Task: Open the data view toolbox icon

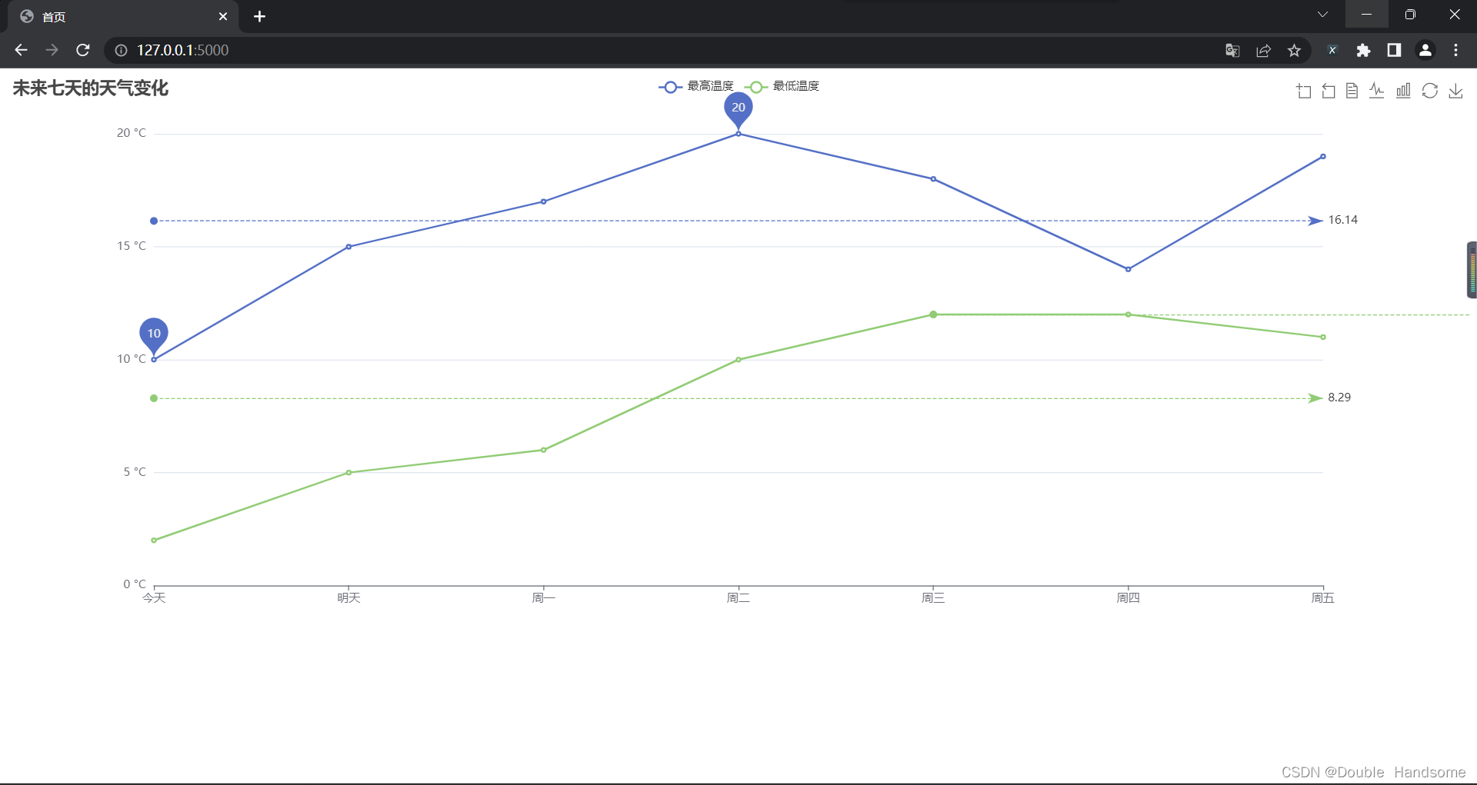Action: click(x=1352, y=91)
